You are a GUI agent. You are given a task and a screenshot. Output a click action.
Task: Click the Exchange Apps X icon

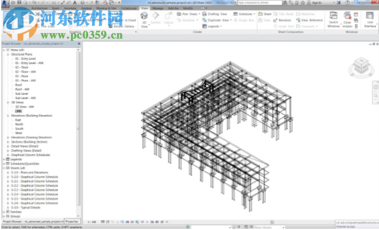(x=339, y=2)
